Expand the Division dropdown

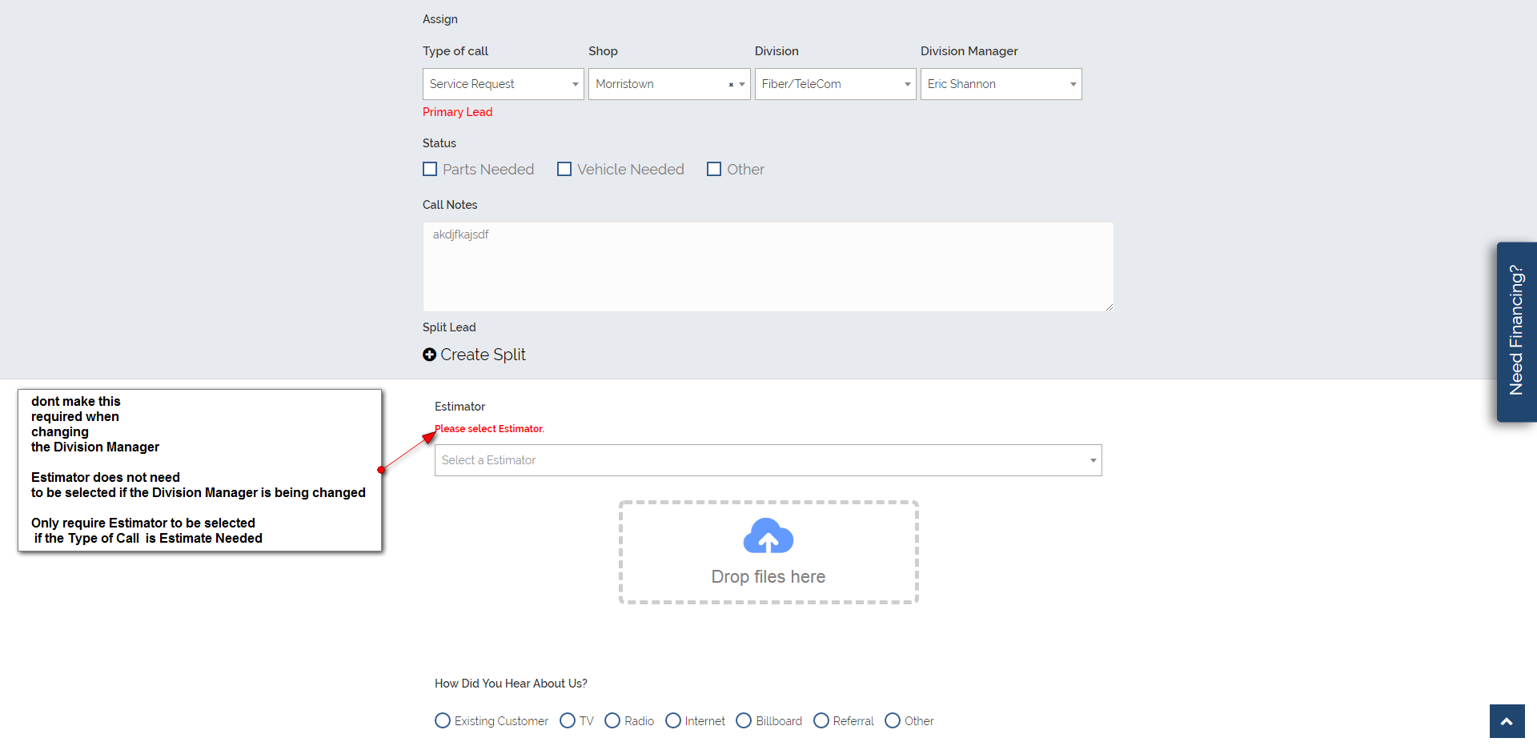(835, 84)
